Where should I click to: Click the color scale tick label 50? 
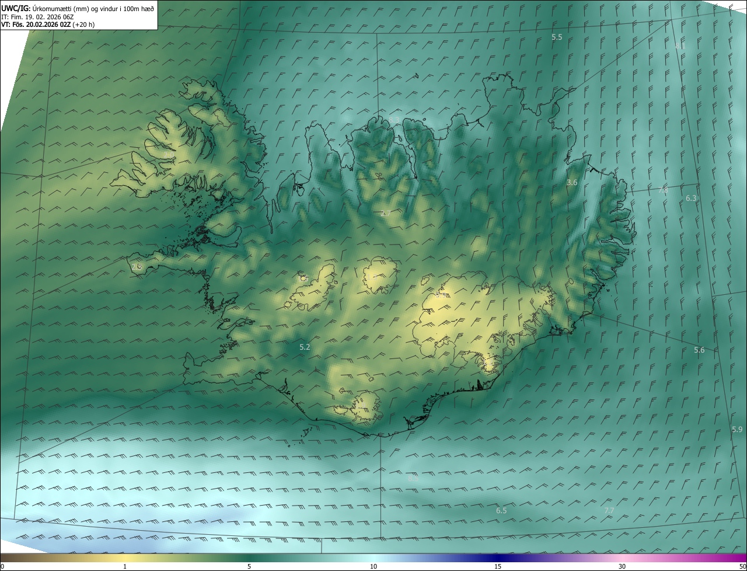[x=742, y=566]
